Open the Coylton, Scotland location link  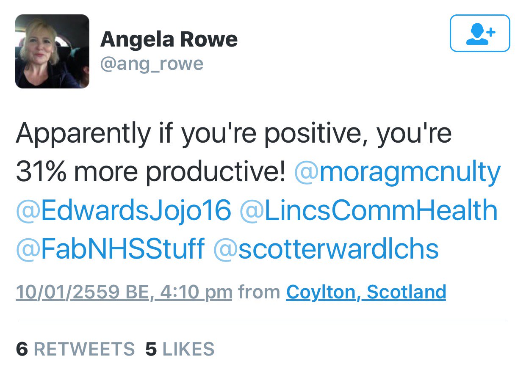click(x=366, y=292)
